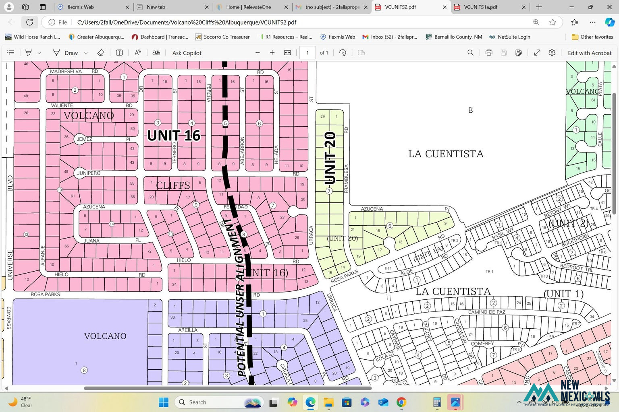Click the taskbar Search box
This screenshot has height=412, width=619.
tap(219, 402)
